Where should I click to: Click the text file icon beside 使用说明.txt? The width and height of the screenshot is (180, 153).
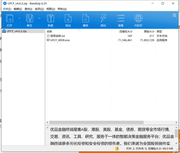pos(48,36)
